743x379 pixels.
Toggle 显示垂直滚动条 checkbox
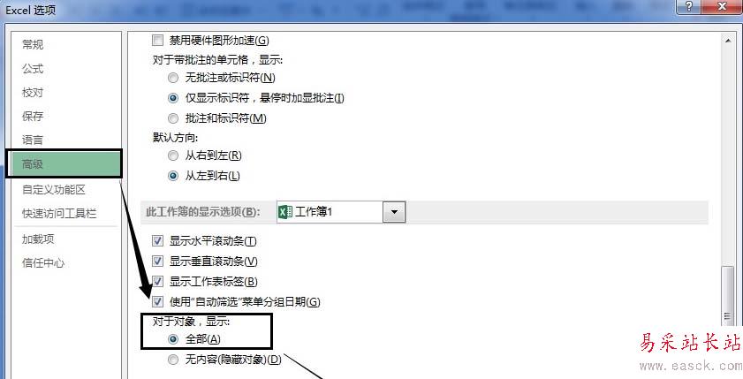point(157,261)
